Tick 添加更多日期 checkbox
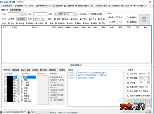Screen dimensions: 154x114 [x=89, y=14]
